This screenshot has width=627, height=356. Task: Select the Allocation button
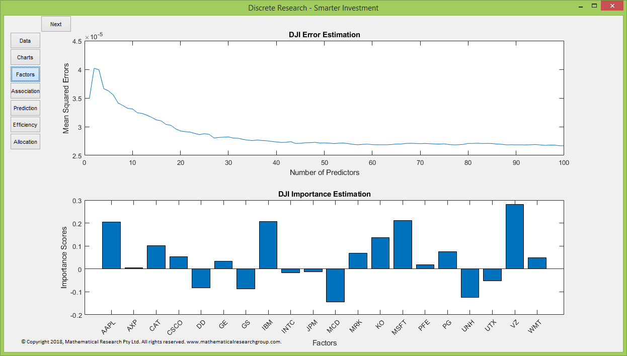(25, 142)
